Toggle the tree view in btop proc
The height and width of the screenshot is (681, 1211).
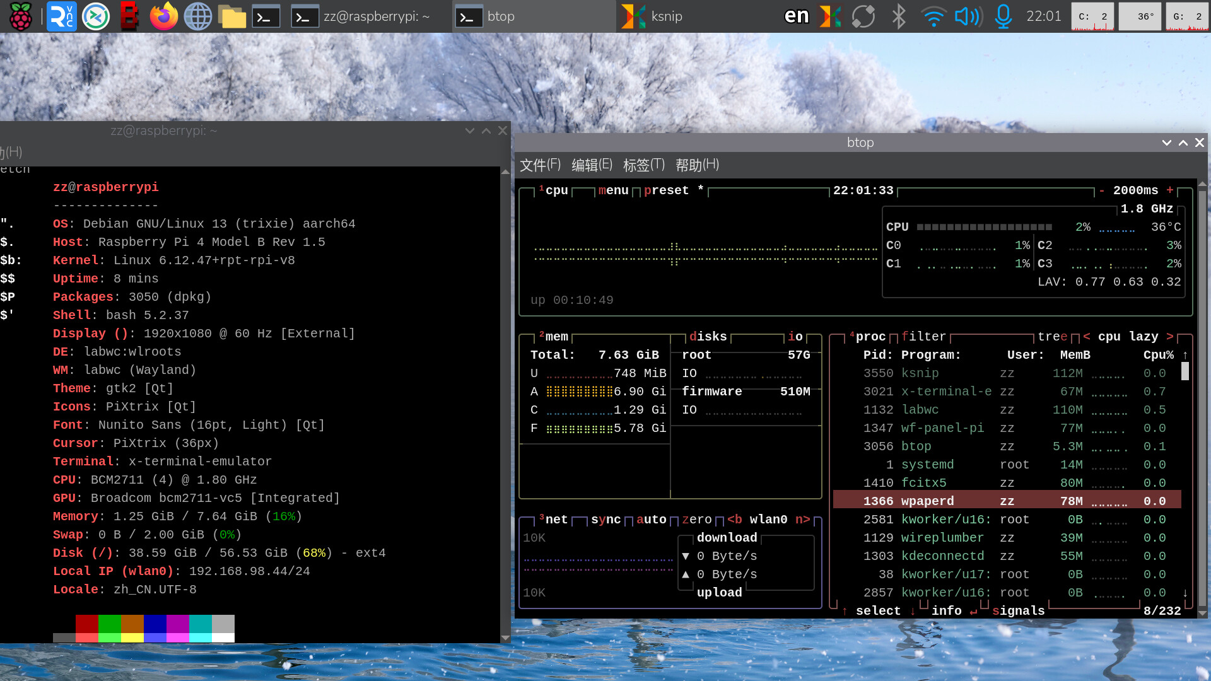point(1052,337)
